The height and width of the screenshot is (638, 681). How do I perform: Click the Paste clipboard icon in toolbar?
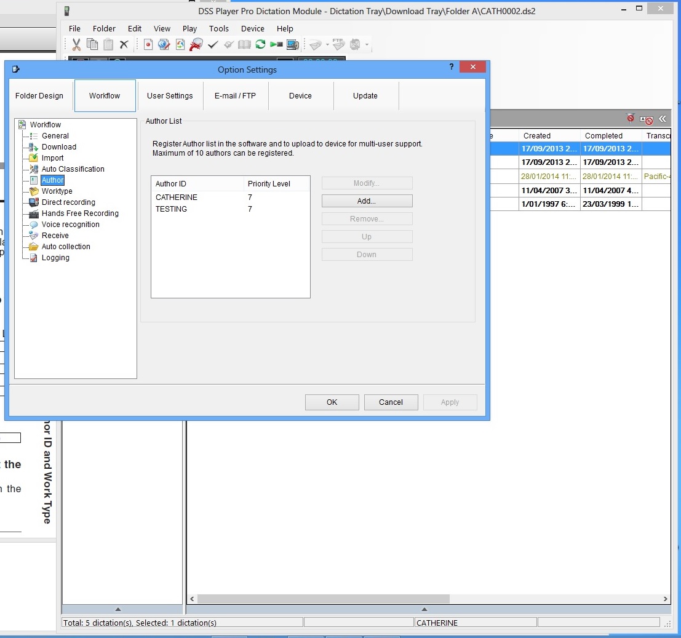(108, 44)
